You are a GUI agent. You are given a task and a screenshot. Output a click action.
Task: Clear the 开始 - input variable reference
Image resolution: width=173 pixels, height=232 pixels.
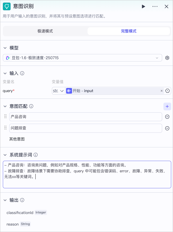[x=162, y=91]
